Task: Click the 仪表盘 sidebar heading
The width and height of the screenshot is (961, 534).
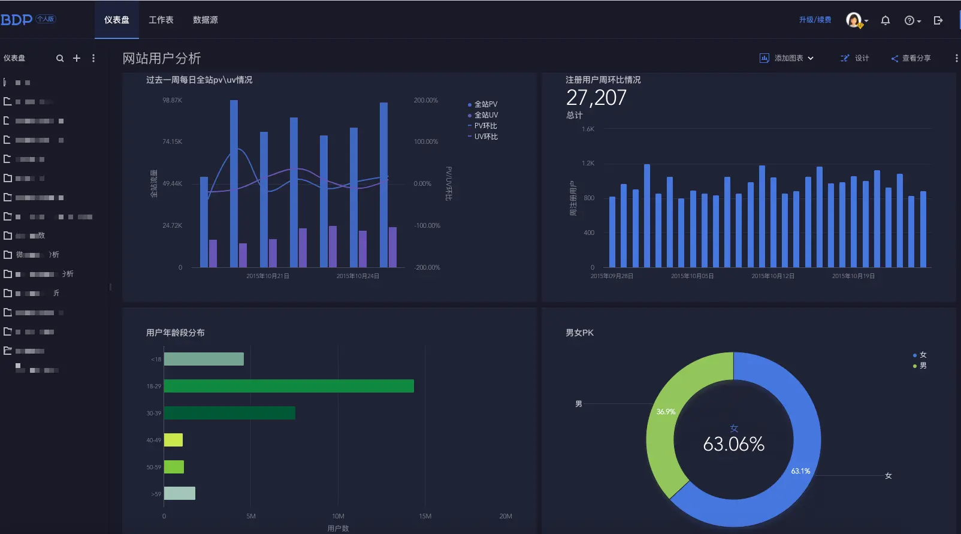Action: pyautogui.click(x=14, y=58)
